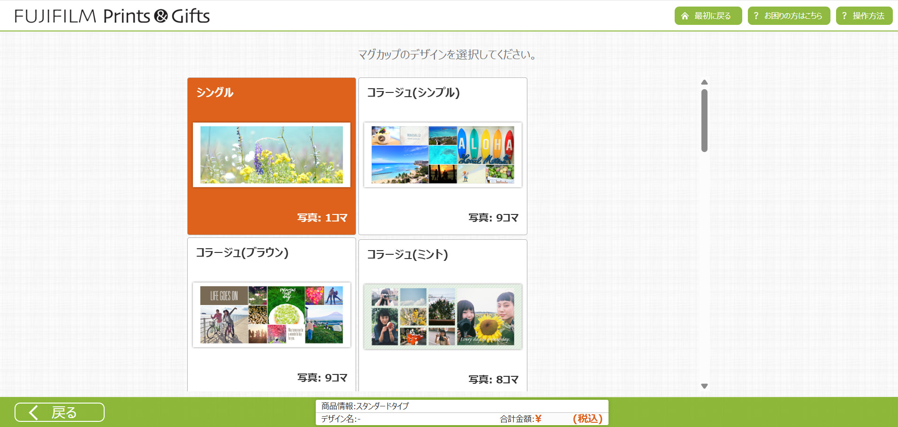Screen dimensions: 898x427
Task: Choose the flower meadow single-photo thumbnail
Action: (x=272, y=155)
